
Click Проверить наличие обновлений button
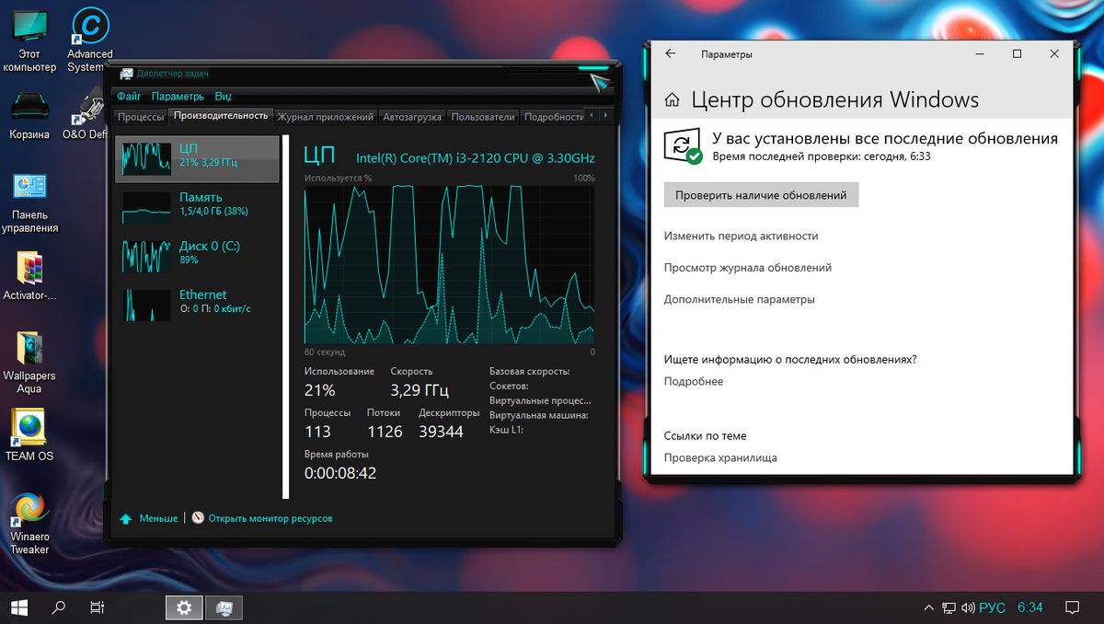click(x=761, y=195)
